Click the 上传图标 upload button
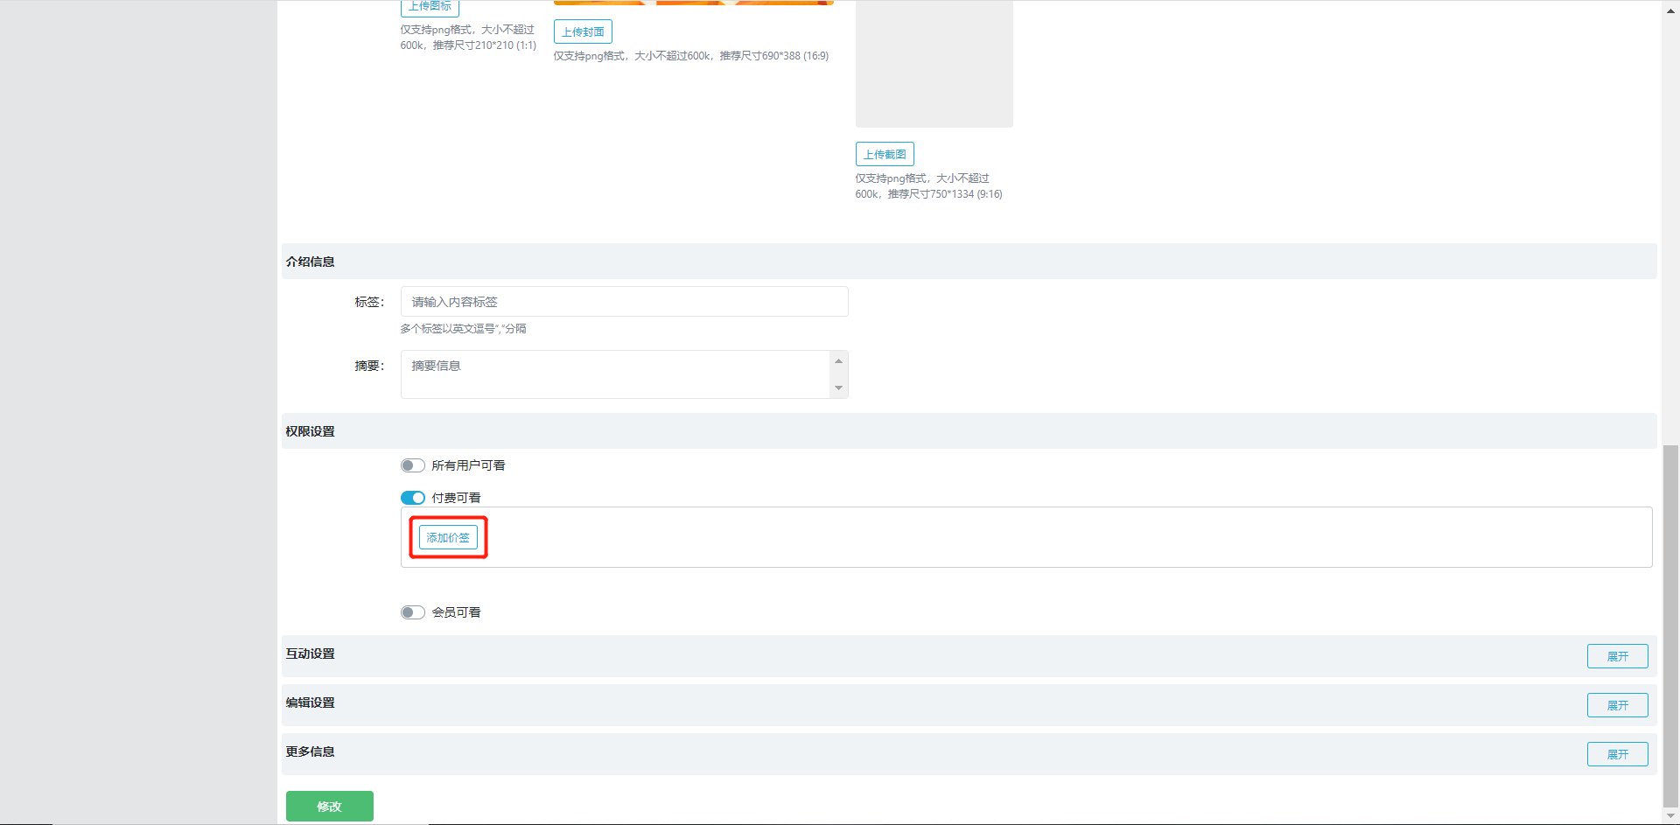This screenshot has width=1680, height=825. pos(430,7)
